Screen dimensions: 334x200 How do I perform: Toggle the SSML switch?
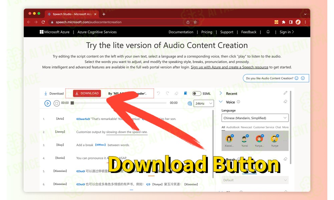click(x=196, y=94)
